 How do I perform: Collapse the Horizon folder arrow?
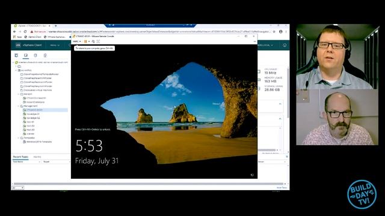pos(19,94)
